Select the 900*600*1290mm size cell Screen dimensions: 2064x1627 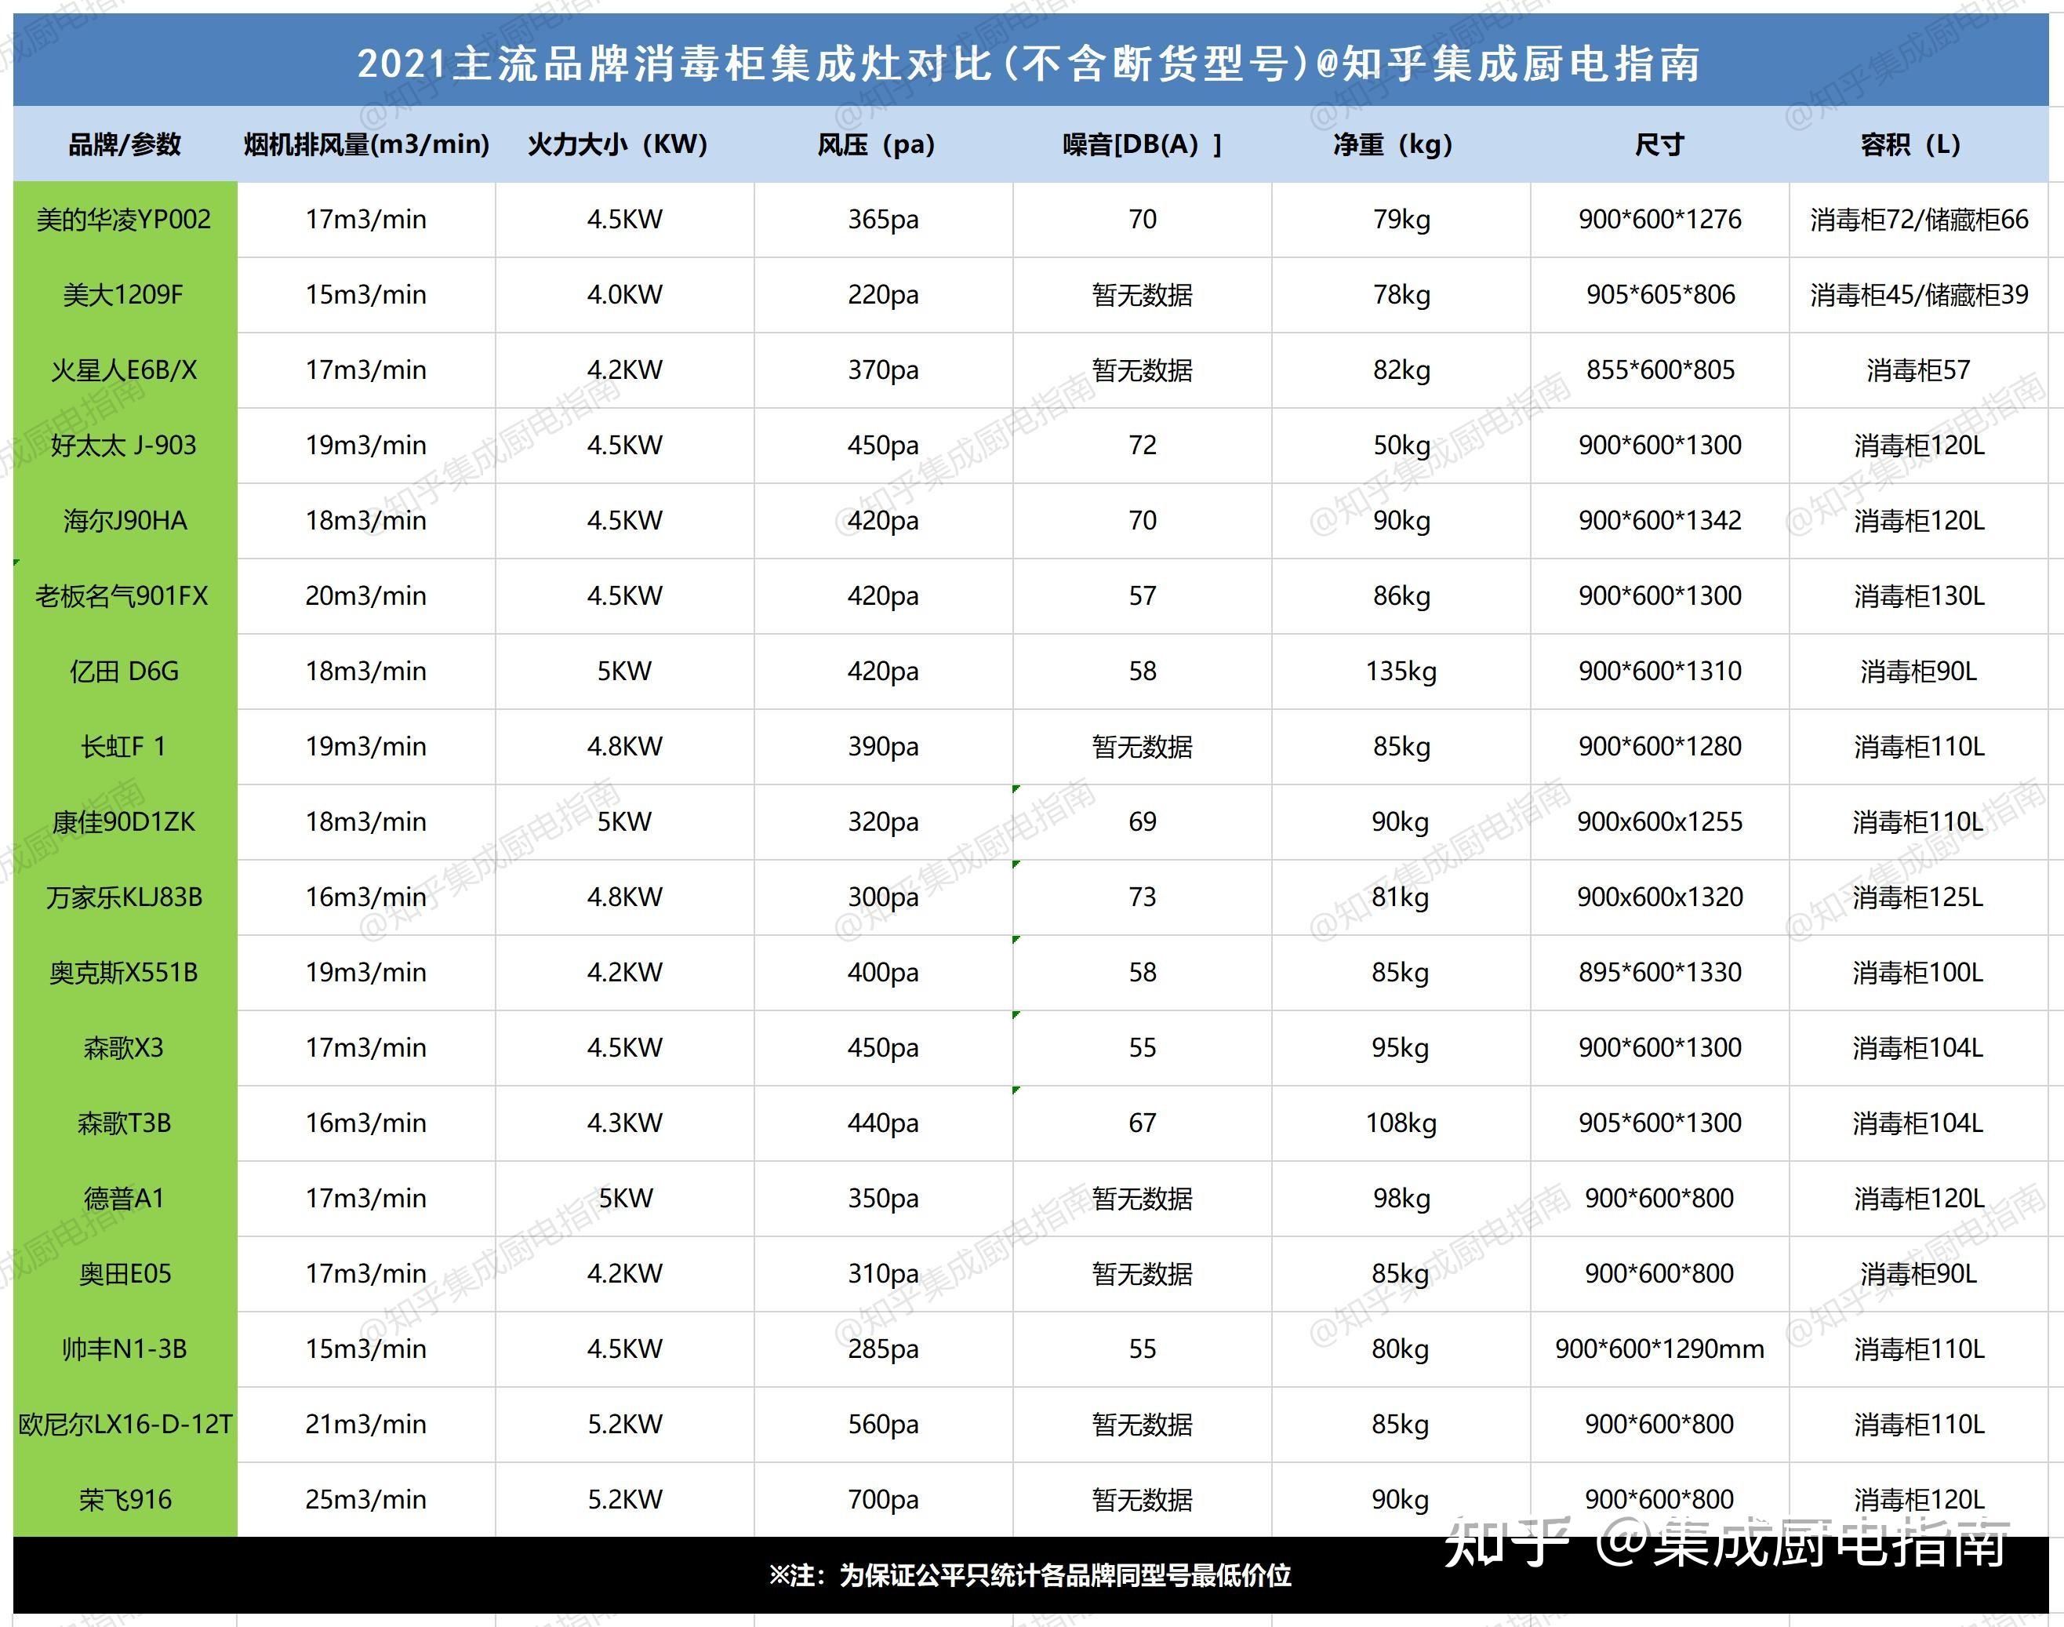[x=1660, y=1348]
